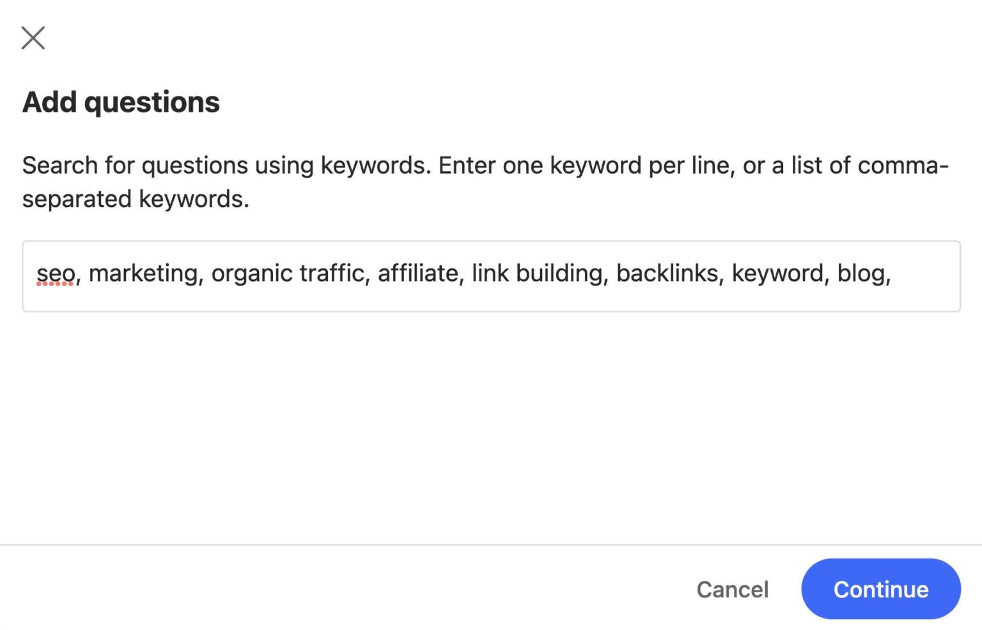Click the keyword 'link building'
Viewport: 982px width, 630px height.
click(539, 273)
